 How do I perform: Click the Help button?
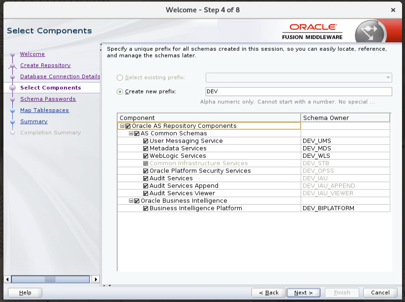coord(25,293)
